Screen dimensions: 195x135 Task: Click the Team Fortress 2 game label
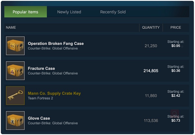[x=40, y=98]
